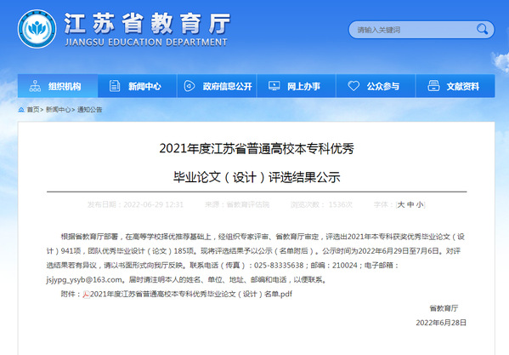Click the heart icon beside 公众参与
Screen dimensions: 509x355
(x=353, y=86)
